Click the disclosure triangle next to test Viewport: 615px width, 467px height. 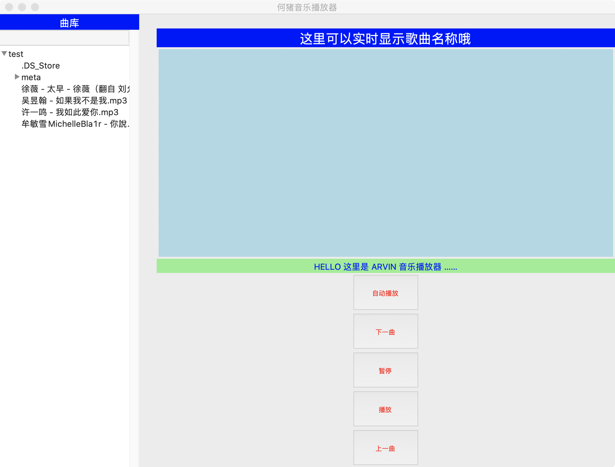[x=4, y=54]
